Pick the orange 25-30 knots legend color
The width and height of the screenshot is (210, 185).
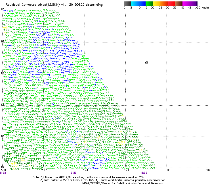[164, 3]
